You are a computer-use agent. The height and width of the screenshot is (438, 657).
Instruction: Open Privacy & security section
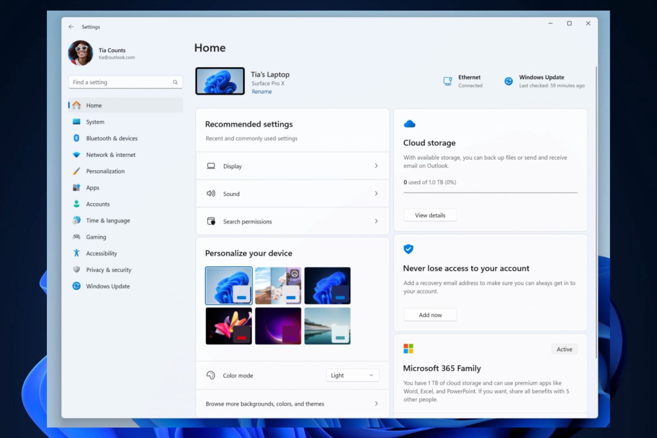108,270
